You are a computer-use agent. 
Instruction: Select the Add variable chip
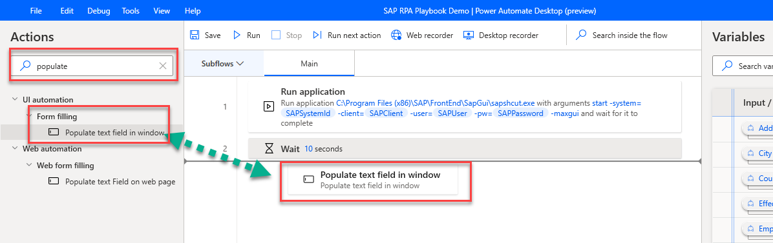(757, 128)
